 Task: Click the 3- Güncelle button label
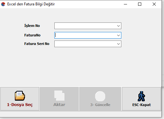[x=100, y=105]
